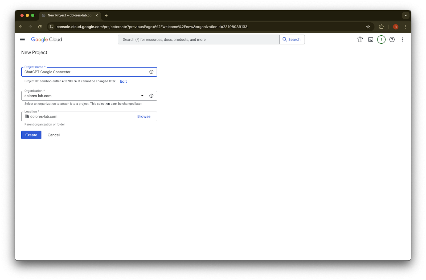
Task: Activate the Cloud Shell terminal icon
Action: (371, 40)
